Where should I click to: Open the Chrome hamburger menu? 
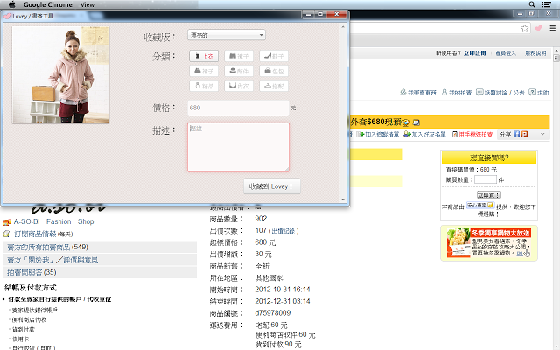point(551,28)
